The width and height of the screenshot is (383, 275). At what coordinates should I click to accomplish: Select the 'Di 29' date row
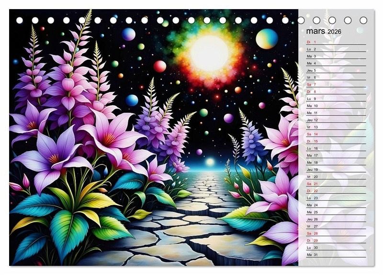point(337,241)
